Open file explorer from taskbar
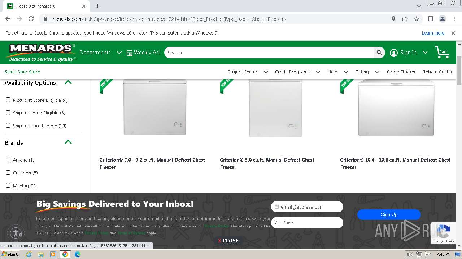The height and width of the screenshot is (259, 462). pos(41,254)
